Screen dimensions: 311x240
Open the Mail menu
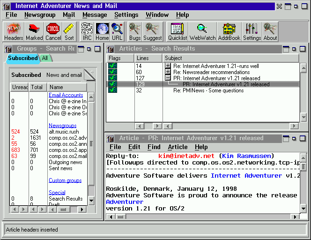click(x=69, y=15)
